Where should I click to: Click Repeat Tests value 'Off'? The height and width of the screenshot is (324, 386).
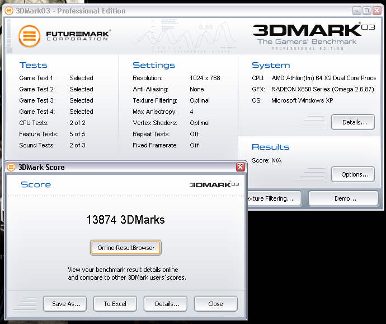[x=194, y=134]
